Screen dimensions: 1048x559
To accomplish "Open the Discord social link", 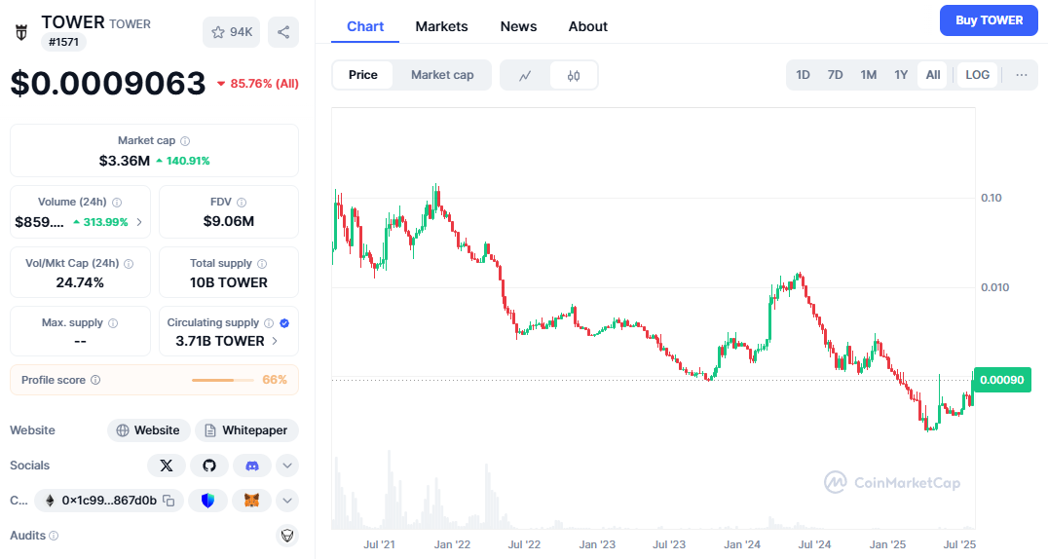I will [x=251, y=466].
